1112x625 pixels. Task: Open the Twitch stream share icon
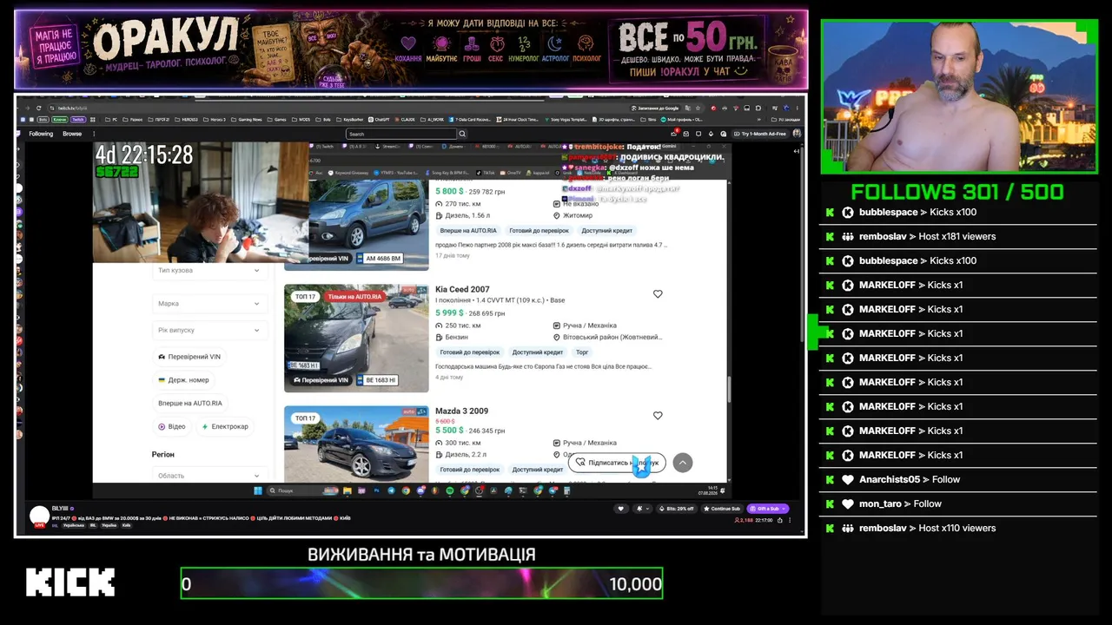click(x=779, y=520)
